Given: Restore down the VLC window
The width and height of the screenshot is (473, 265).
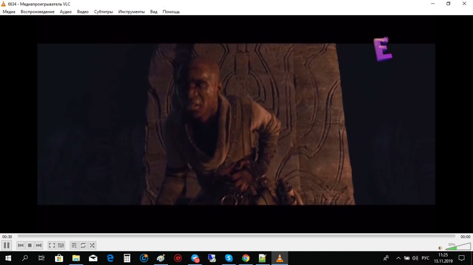Looking at the screenshot, I should 449,4.
